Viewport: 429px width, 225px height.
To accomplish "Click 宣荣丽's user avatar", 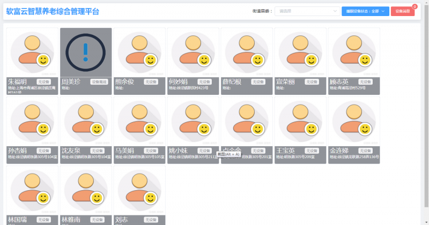I will tap(300, 52).
